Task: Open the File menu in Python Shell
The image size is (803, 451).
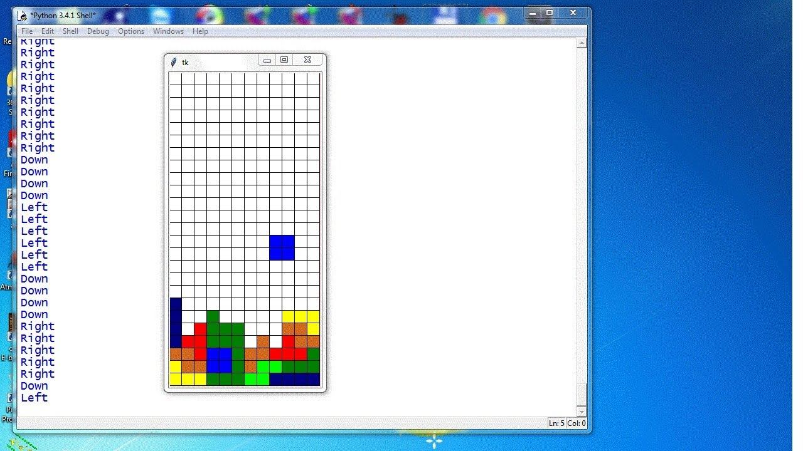Action: [27, 31]
